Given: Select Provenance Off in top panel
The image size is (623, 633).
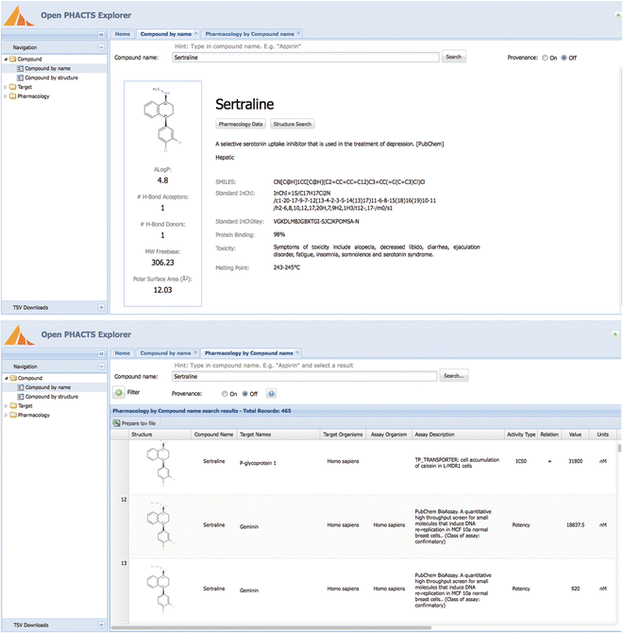Looking at the screenshot, I should (x=564, y=58).
